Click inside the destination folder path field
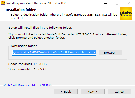This screenshot has height=98, width=135. coord(54,53)
